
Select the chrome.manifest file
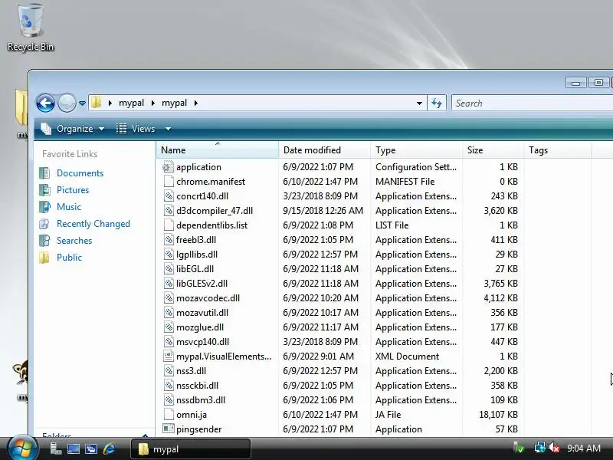(211, 182)
